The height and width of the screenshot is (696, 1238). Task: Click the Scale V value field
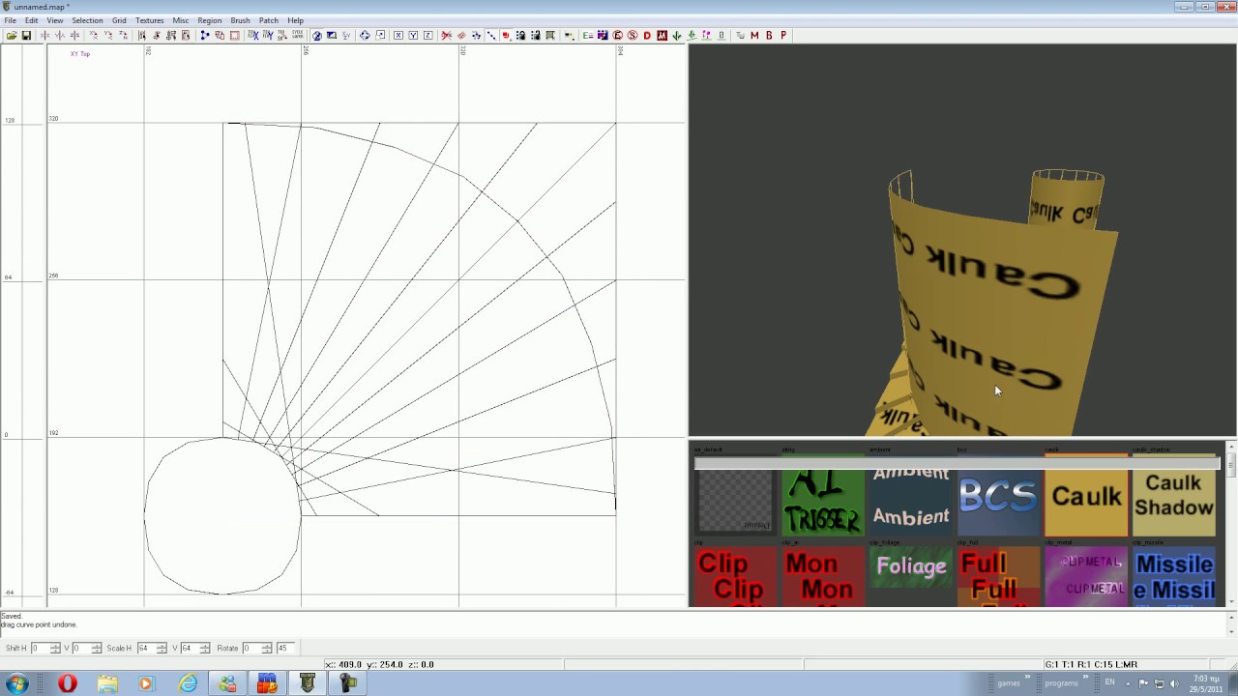(x=190, y=648)
